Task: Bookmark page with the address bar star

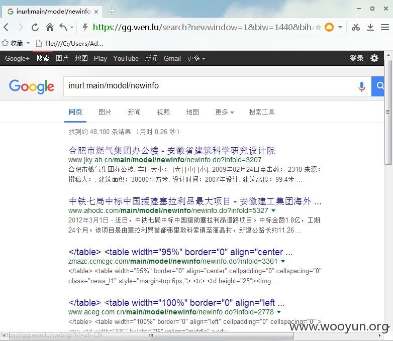Action: click(x=318, y=27)
